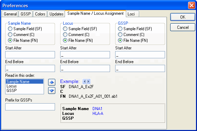The width and height of the screenshot is (197, 131).
Task: Select Locus in the read order list
Action: point(12,86)
